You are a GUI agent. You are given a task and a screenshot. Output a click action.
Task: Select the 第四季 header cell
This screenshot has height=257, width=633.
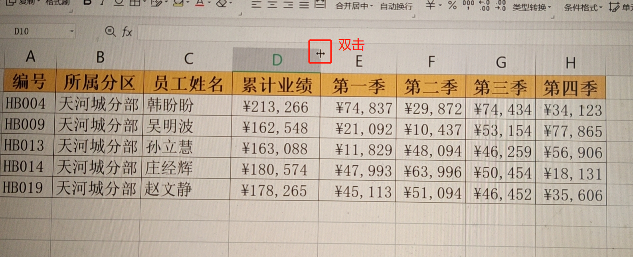(570, 88)
